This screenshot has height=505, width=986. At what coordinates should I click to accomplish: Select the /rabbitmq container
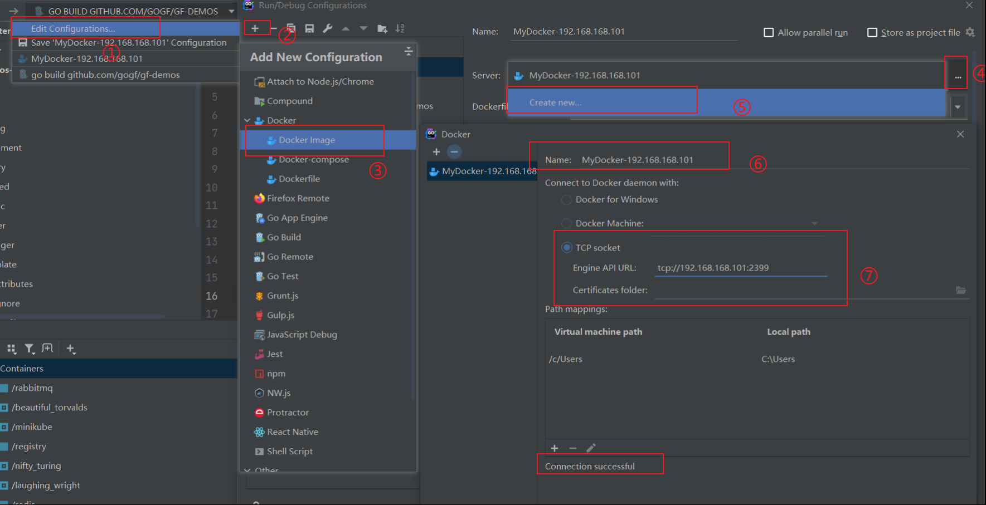point(118,388)
